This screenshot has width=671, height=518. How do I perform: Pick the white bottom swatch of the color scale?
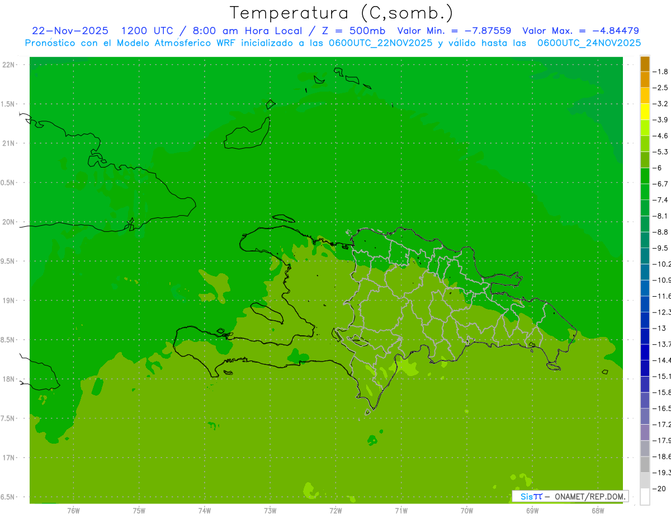coord(645,497)
